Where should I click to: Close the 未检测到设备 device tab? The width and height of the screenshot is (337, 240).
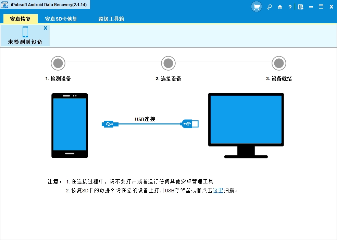pyautogui.click(x=45, y=28)
